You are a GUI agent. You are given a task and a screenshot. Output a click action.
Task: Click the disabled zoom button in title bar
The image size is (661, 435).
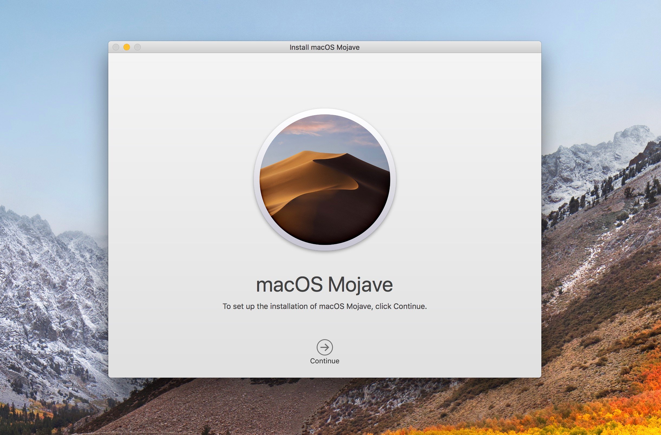(x=138, y=47)
